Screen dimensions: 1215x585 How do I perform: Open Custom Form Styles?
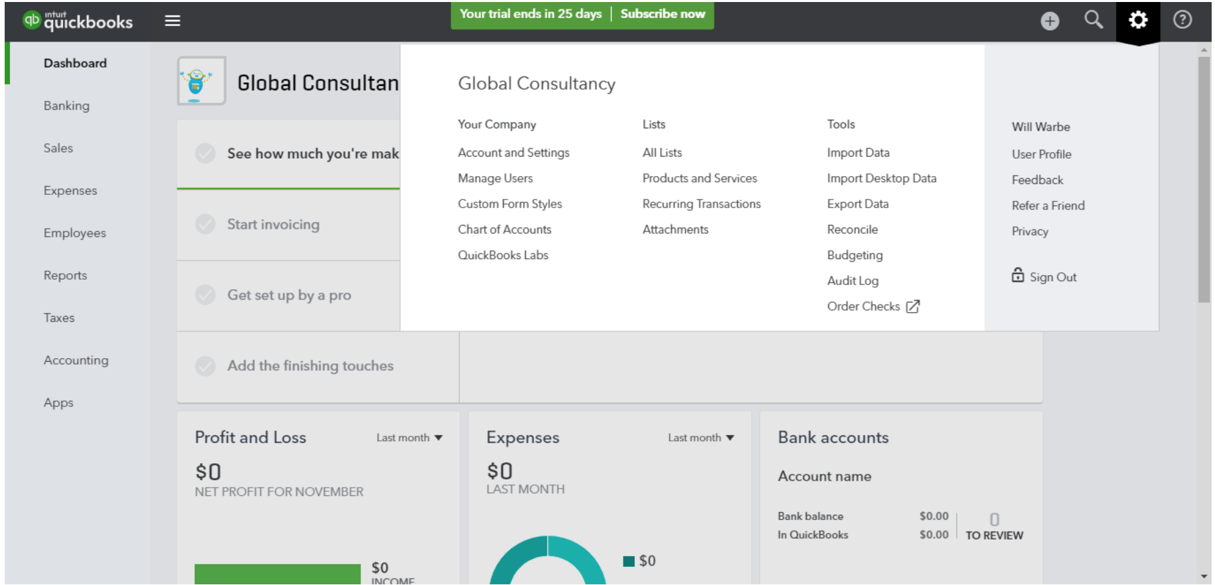(x=510, y=203)
